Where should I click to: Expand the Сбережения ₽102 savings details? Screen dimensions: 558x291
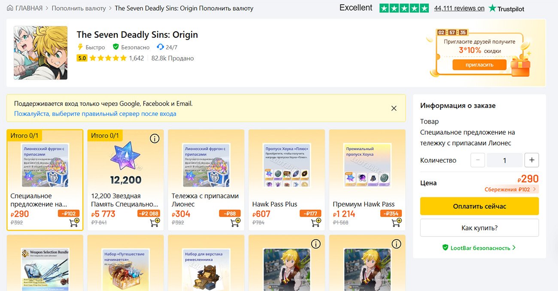pyautogui.click(x=511, y=189)
